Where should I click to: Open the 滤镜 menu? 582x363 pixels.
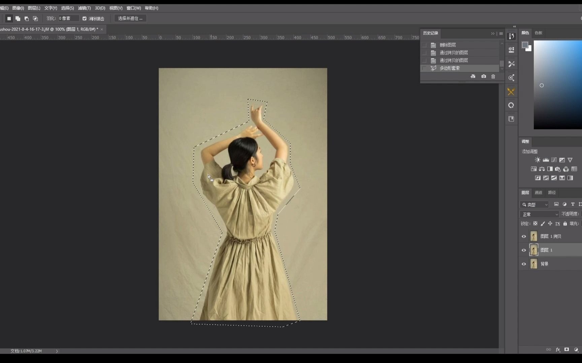pyautogui.click(x=84, y=8)
